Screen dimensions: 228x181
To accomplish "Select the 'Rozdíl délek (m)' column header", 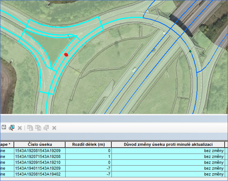I will [x=88, y=144].
